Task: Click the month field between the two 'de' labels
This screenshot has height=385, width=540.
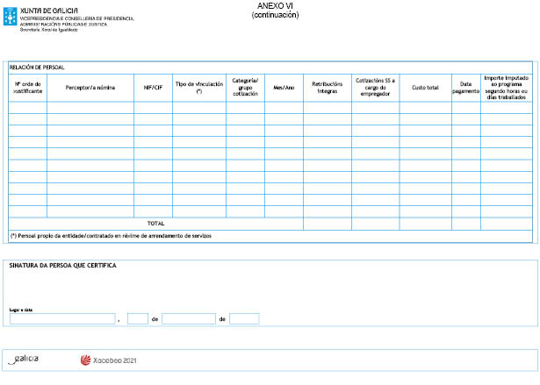Action: point(188,318)
